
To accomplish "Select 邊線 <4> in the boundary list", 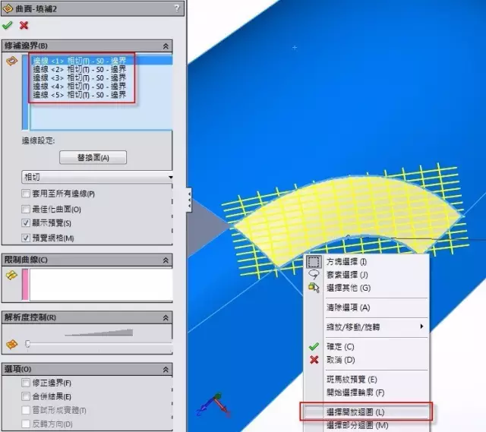I will pyautogui.click(x=101, y=86).
